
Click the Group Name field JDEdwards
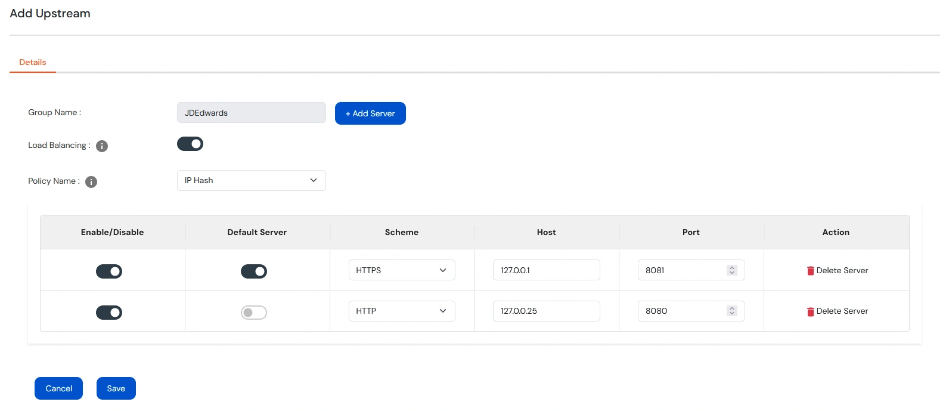pos(251,113)
